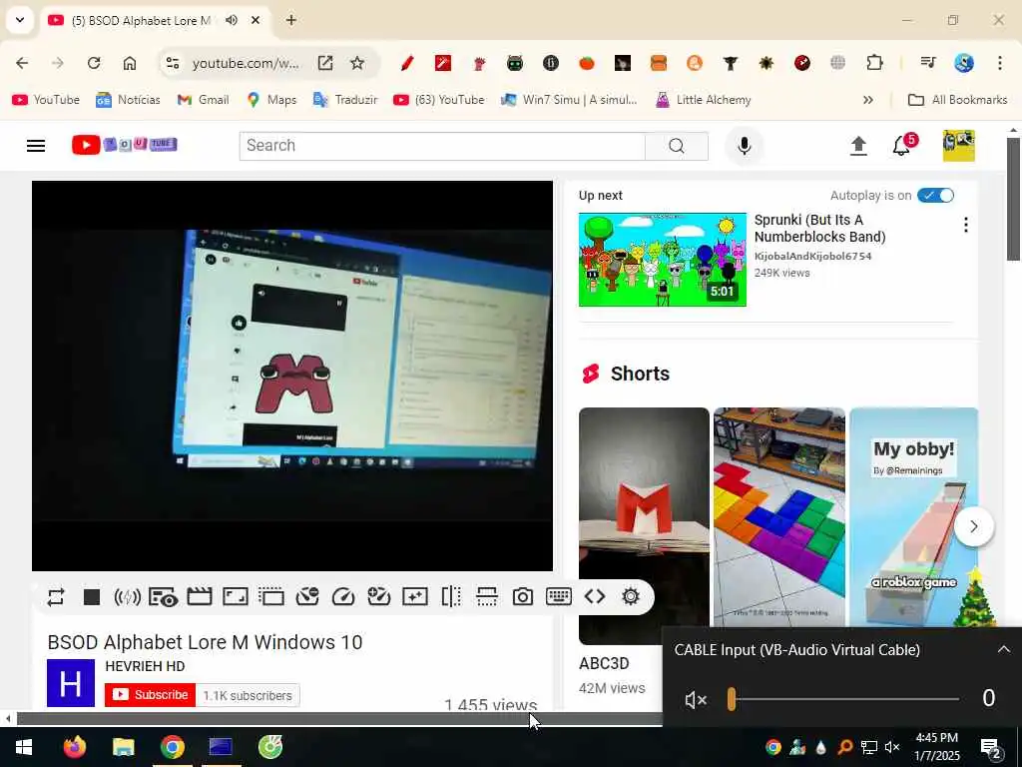Open the Gmail bookmark
1022x767 pixels.
203,100
